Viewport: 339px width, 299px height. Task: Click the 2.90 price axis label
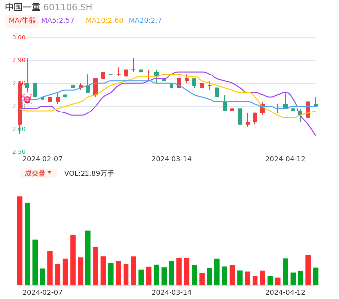(19, 60)
